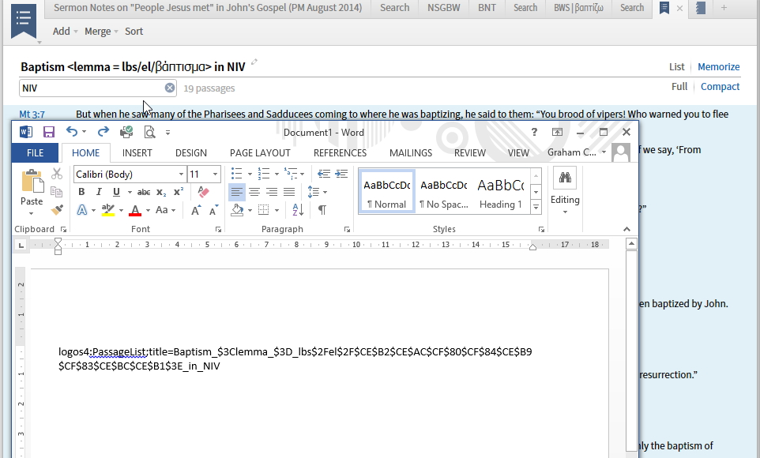Justify the paragraph text
Image resolution: width=760 pixels, height=458 pixels.
[289, 192]
